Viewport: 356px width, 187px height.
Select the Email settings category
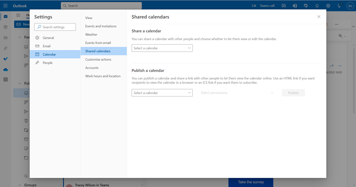pyautogui.click(x=46, y=46)
